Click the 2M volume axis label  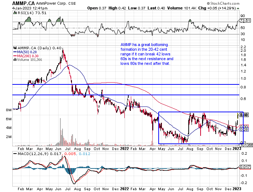(x=9, y=137)
